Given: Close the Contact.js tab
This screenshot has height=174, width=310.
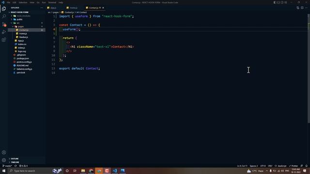Looking at the screenshot, I should coord(103,8).
